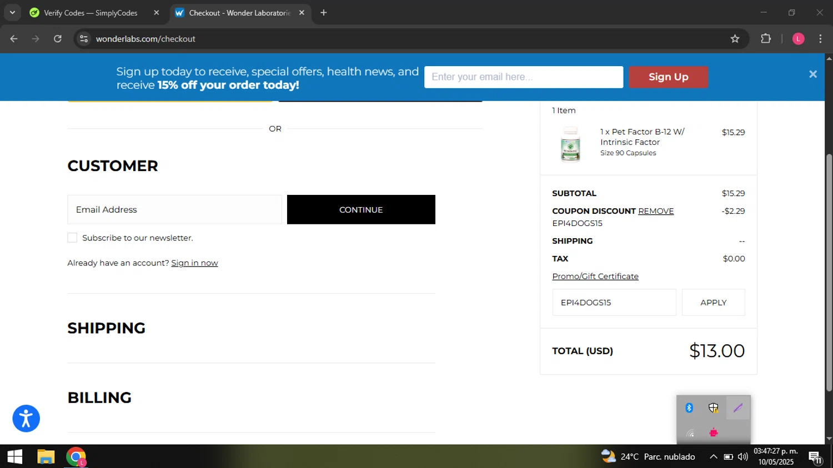833x468 pixels.
Task: Click the $13.00 total amount
Action: coord(717,351)
